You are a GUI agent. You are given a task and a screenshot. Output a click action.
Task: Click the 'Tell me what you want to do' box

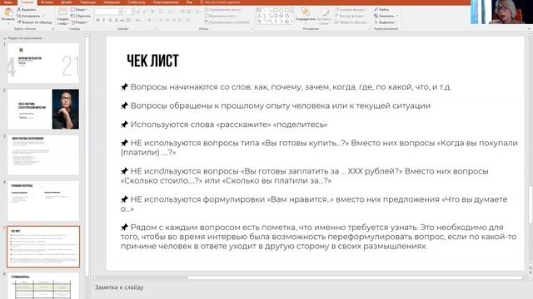[220, 2]
